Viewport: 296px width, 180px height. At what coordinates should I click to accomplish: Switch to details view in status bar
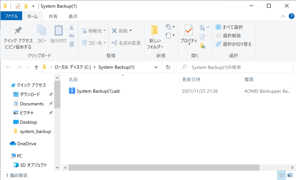click(x=282, y=176)
